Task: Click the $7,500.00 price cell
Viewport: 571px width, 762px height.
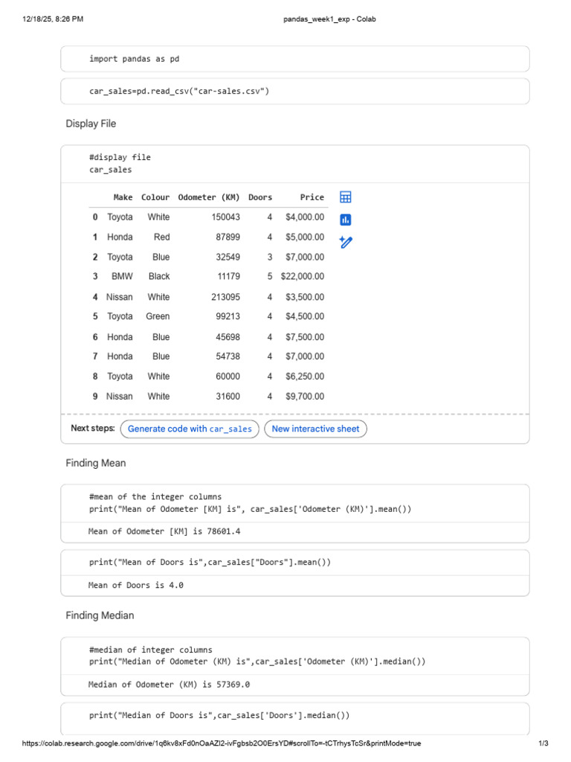Action: 305,337
